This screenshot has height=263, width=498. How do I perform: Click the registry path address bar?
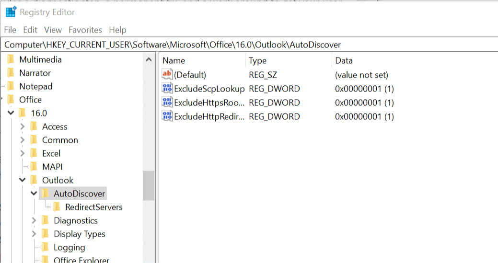click(x=249, y=45)
